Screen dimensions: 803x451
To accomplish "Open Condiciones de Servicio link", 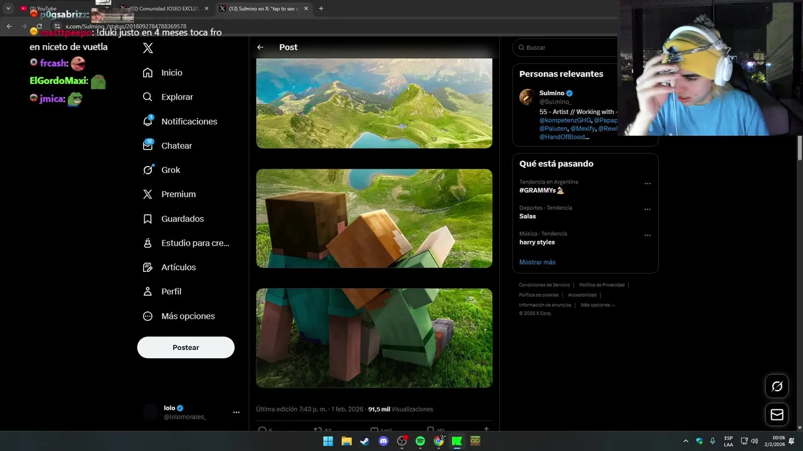I will (544, 285).
